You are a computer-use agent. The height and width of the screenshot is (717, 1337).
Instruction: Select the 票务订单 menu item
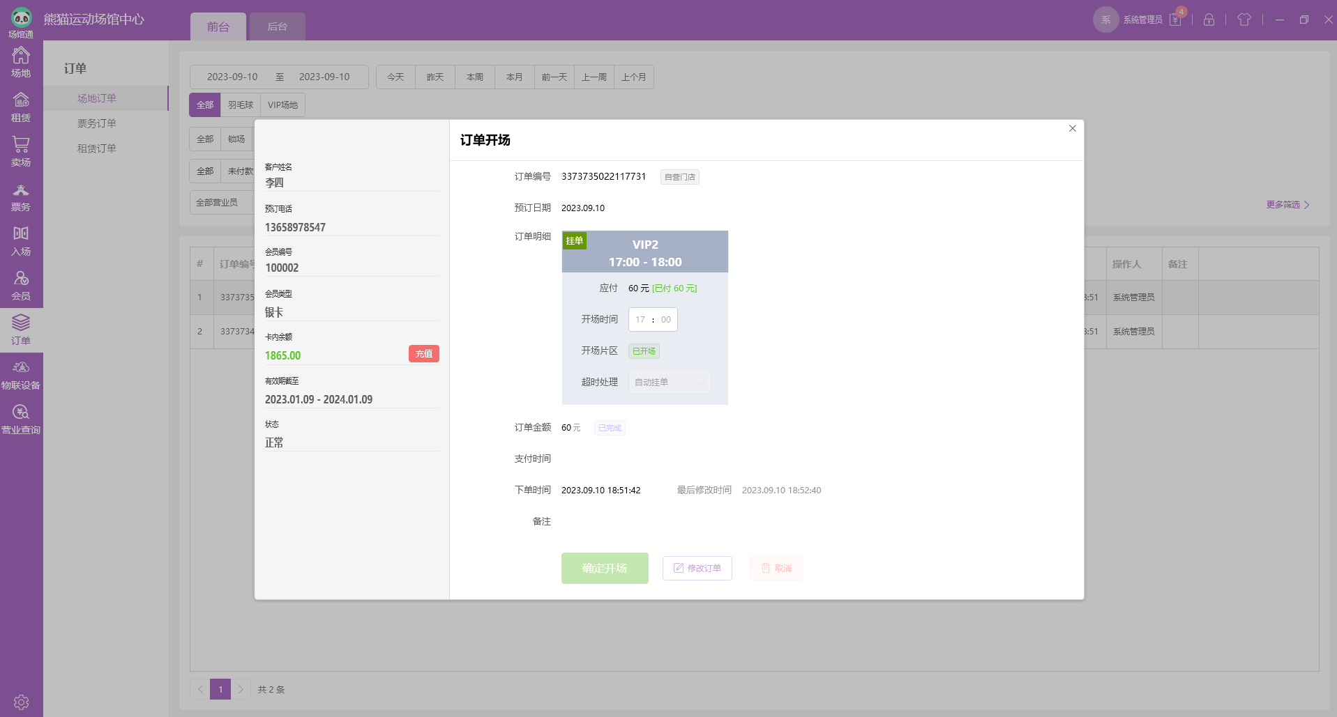(97, 123)
